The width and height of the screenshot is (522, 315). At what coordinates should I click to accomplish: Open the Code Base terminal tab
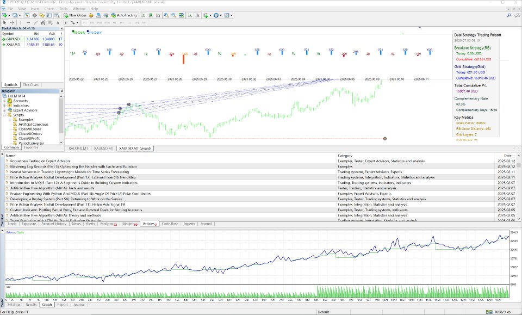[170, 224]
